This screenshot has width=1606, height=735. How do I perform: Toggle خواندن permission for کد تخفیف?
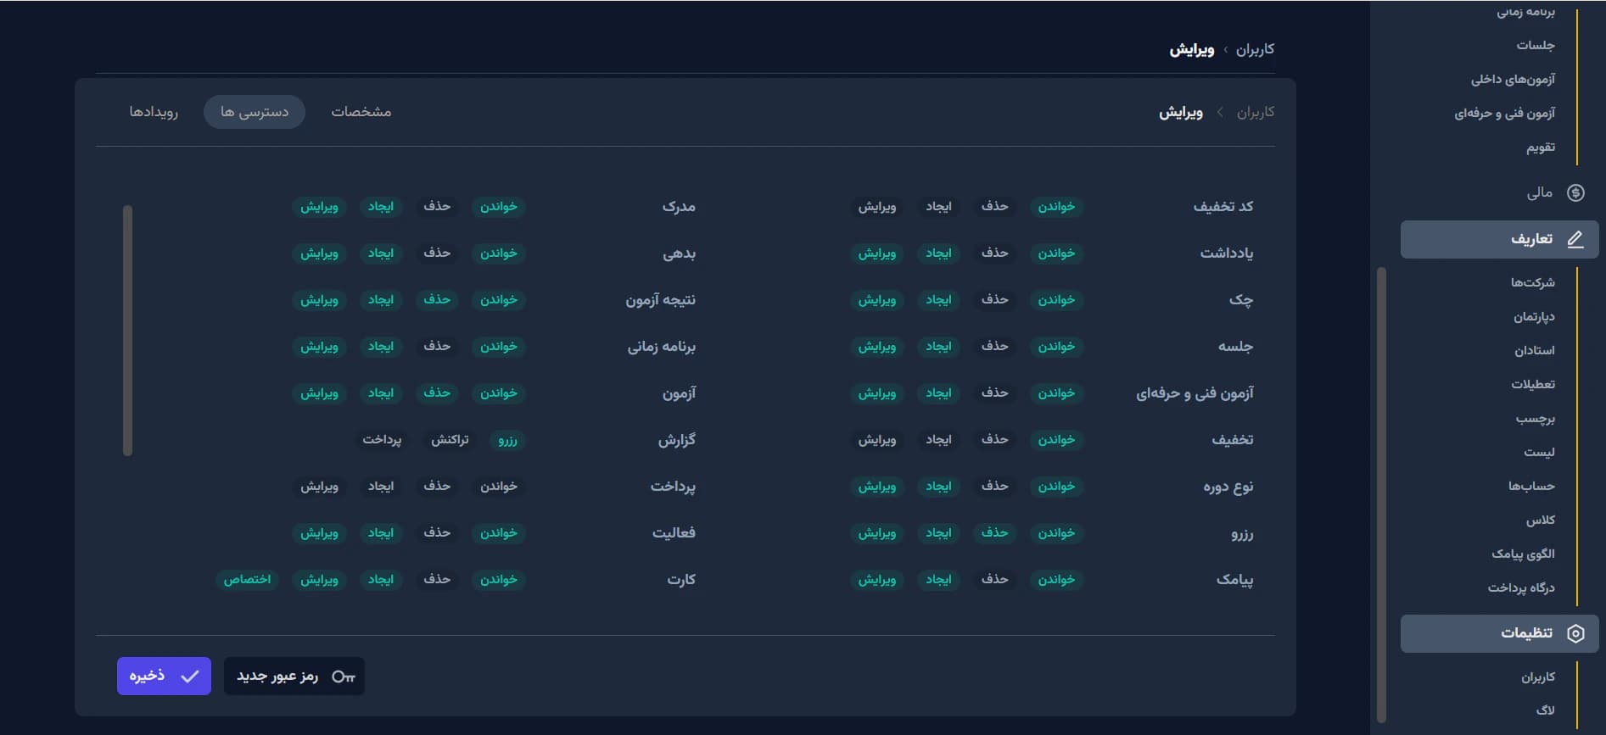coord(1056,207)
